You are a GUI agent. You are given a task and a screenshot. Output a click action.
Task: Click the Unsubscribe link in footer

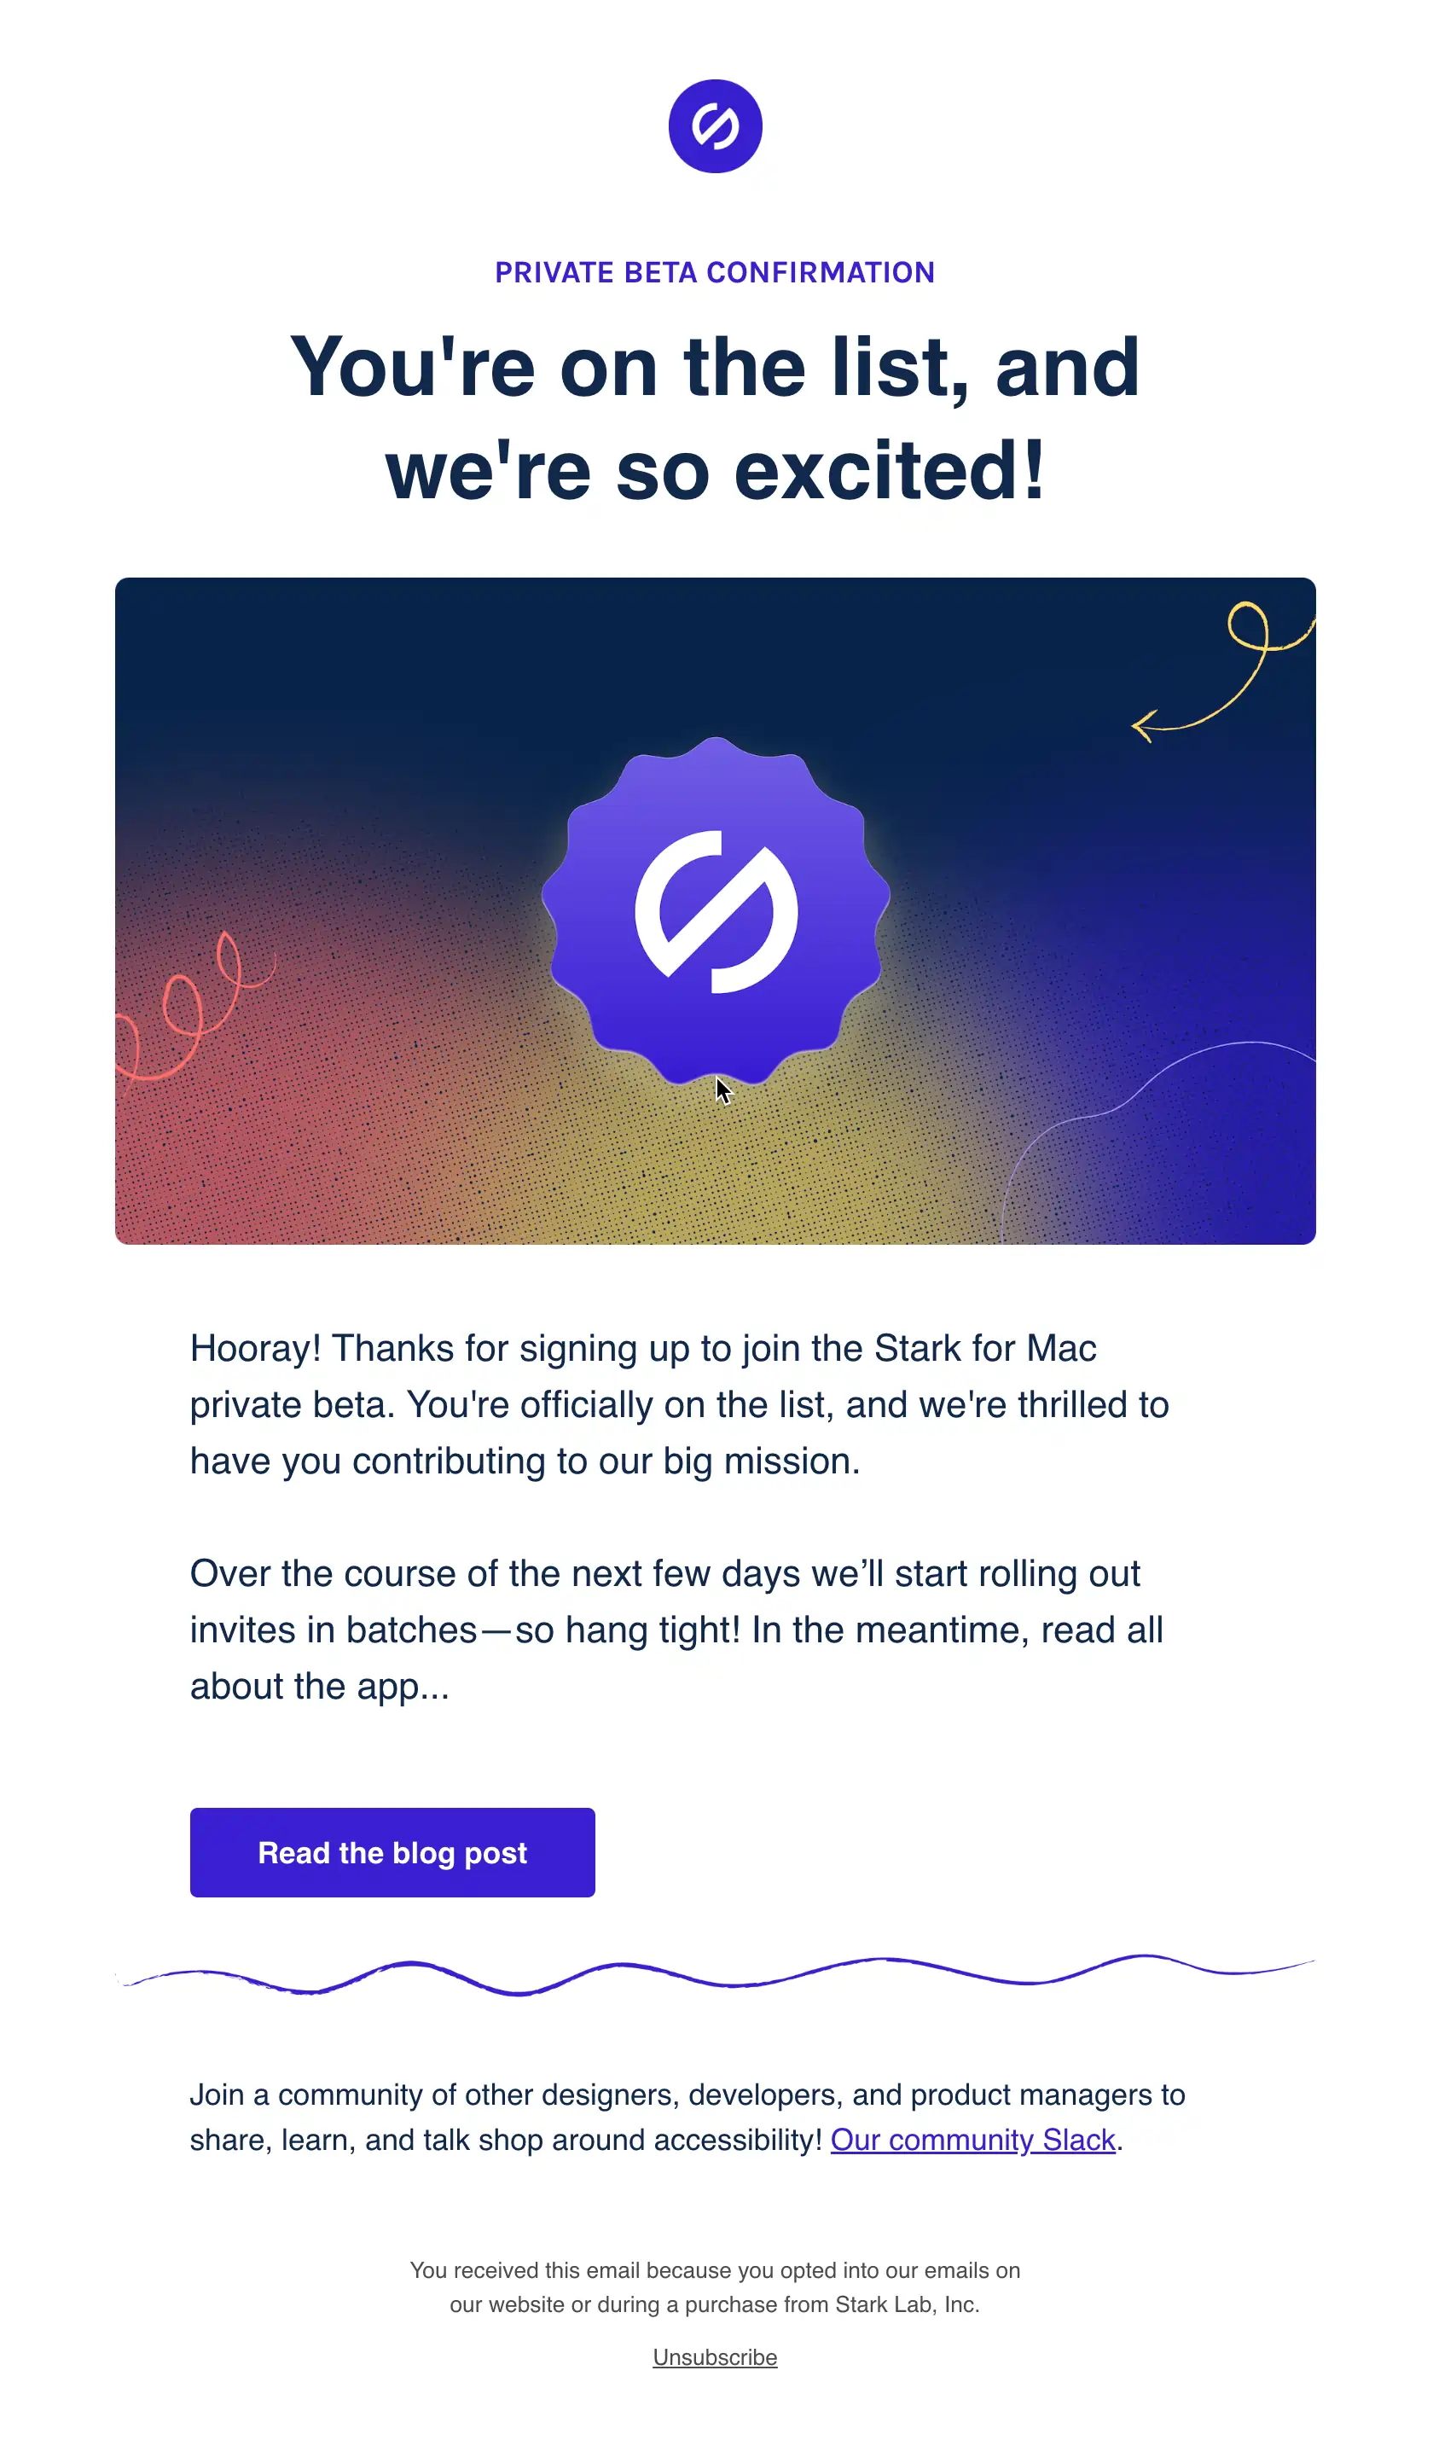coord(715,2357)
